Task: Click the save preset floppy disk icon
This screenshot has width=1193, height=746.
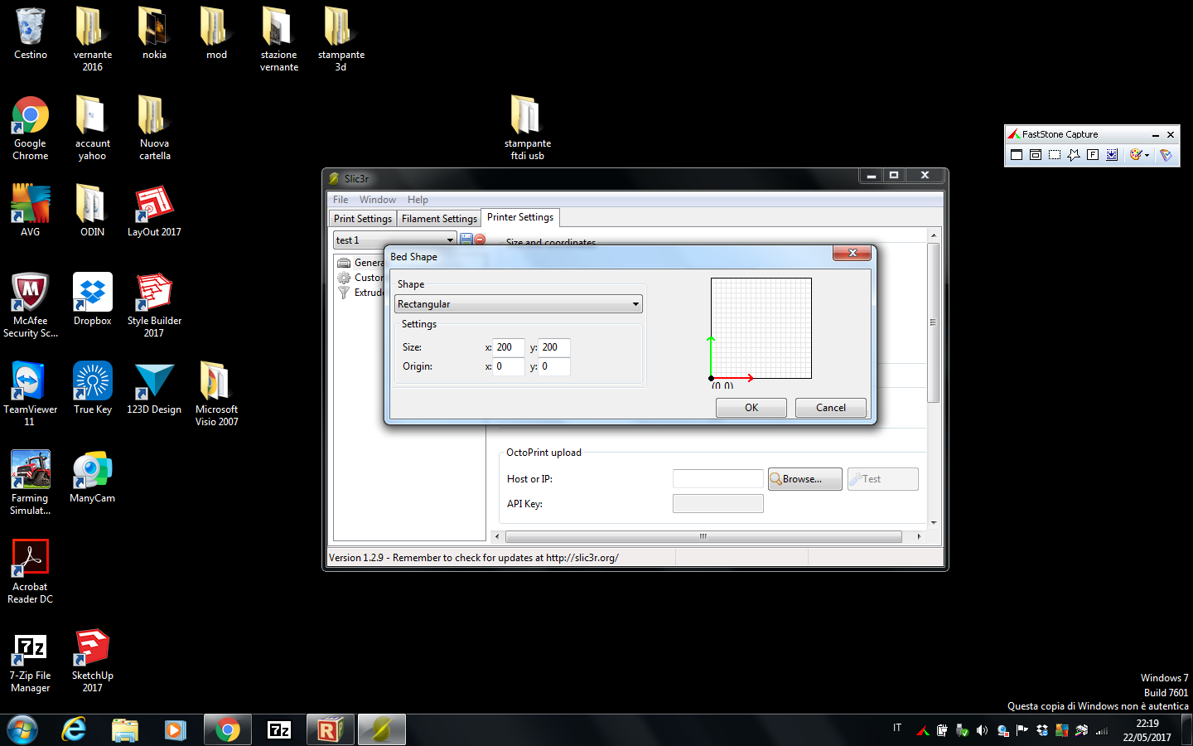Action: (466, 240)
